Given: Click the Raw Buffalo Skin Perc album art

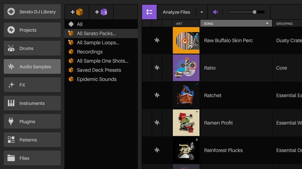Looking at the screenshot, I should [186, 40].
